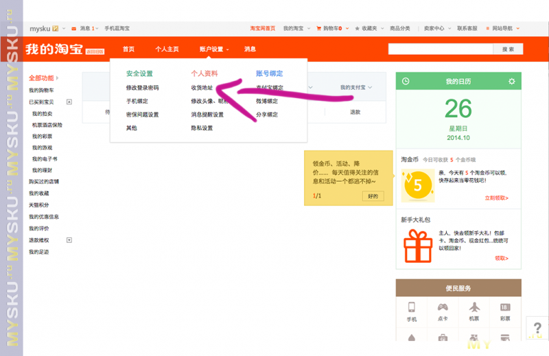
Task: Click the 手机逛淘宝 link
Action: 117,28
